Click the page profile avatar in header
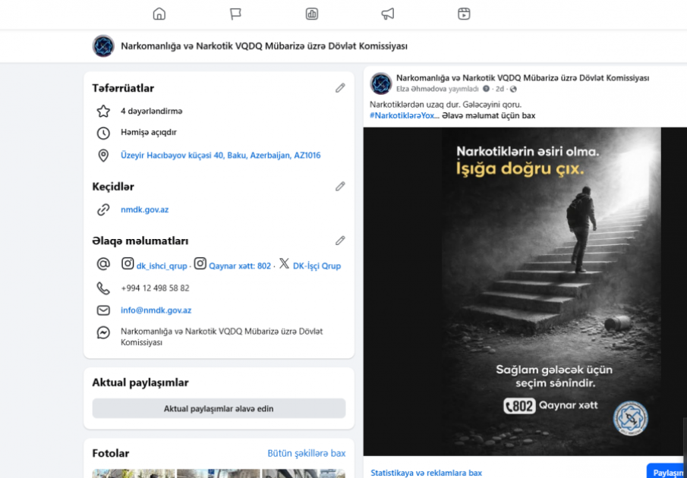The image size is (687, 478). 103,46
